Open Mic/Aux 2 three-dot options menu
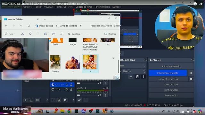The width and height of the screenshot is (205, 115). (105, 95)
